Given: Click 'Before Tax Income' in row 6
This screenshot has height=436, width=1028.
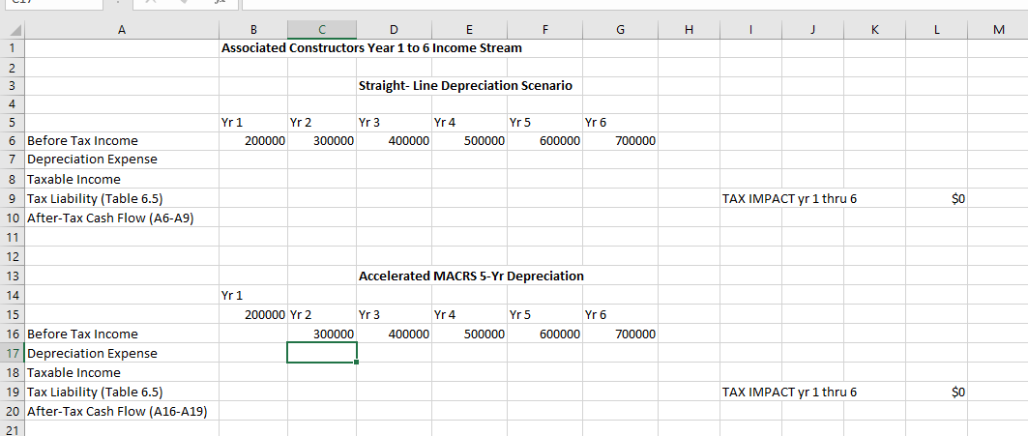Looking at the screenshot, I should [x=82, y=141].
